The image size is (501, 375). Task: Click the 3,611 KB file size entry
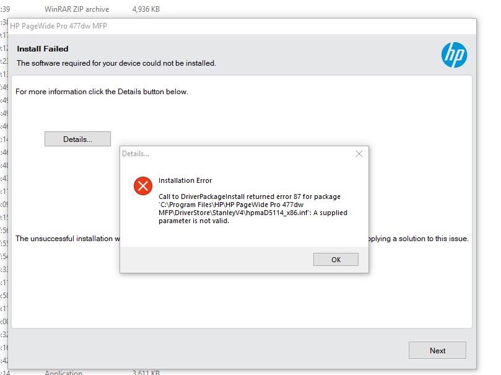(x=146, y=373)
